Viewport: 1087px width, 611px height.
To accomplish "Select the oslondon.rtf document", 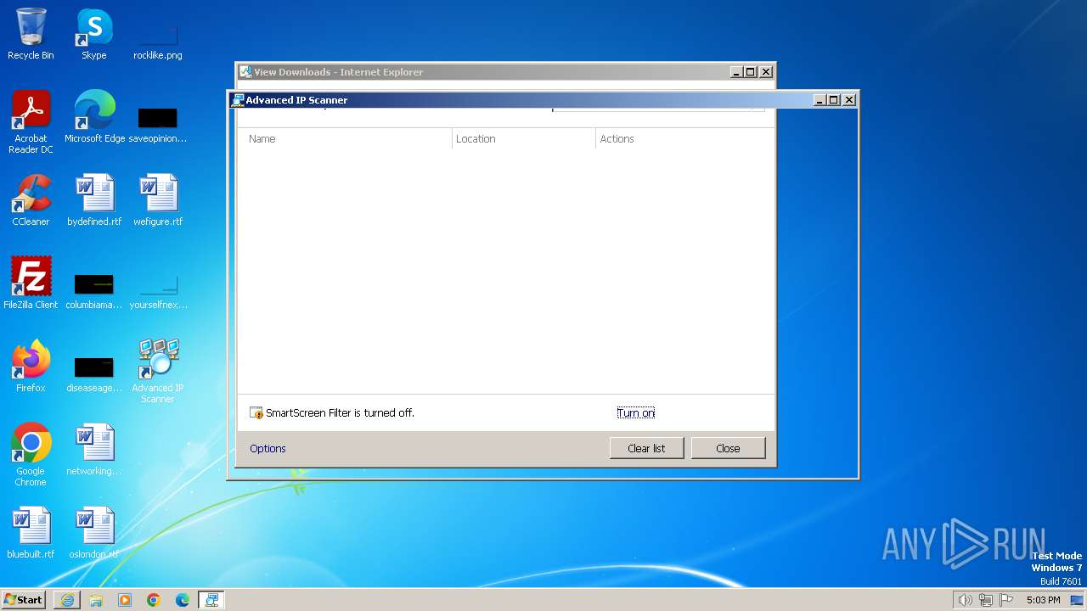I will pos(94,533).
